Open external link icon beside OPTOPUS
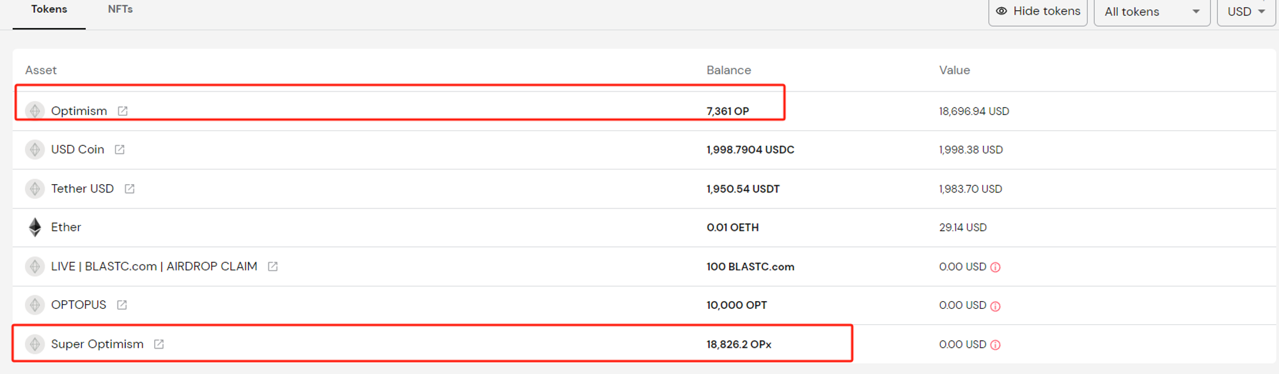The height and width of the screenshot is (374, 1279). point(122,305)
